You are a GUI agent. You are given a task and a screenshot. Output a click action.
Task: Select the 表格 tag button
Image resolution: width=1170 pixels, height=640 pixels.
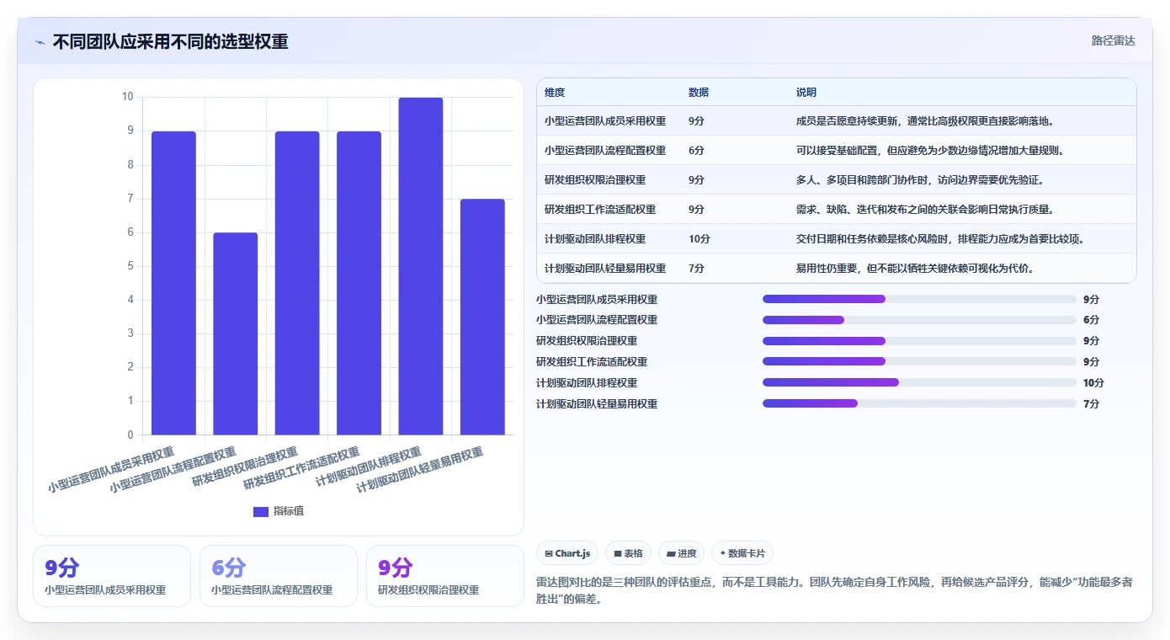(x=628, y=553)
